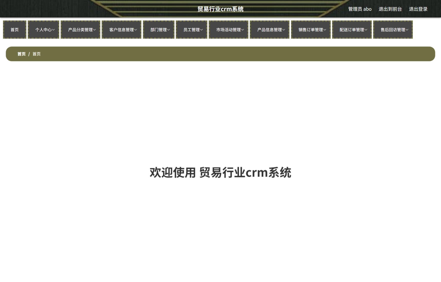Open the 配送订单管理 menu

click(x=352, y=30)
